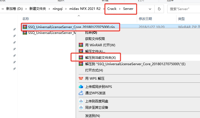Select 通过WPS发送 menu entry
This screenshot has height=118, width=200.
click(95, 93)
